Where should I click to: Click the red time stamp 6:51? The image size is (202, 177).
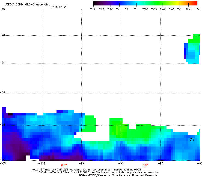[x=145, y=165]
